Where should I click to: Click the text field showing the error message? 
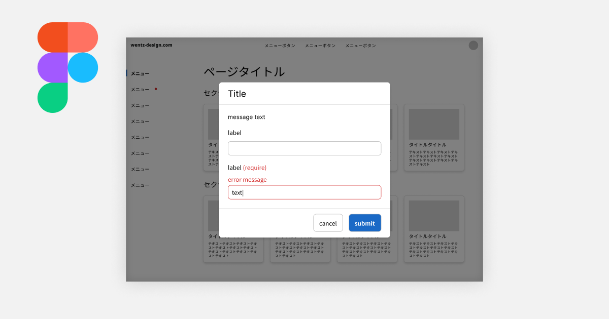304,192
